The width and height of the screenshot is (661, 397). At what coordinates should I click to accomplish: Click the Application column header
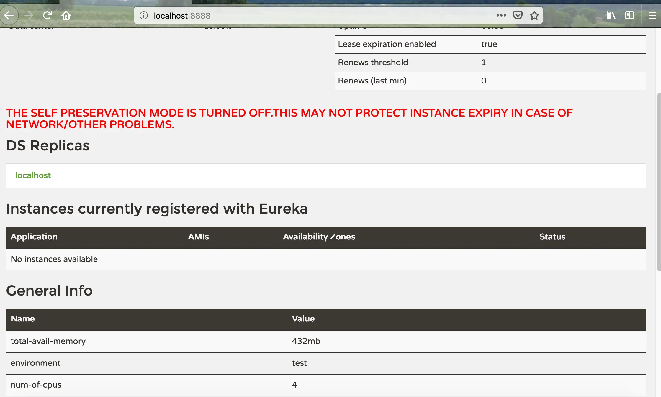pyautogui.click(x=34, y=237)
